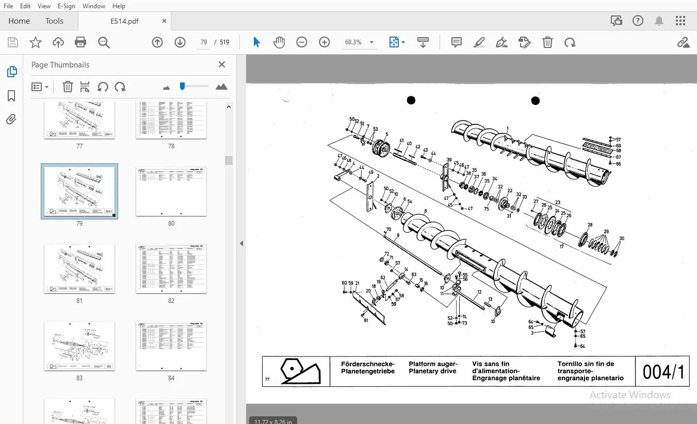Select the page 77 thumbnail
Image resolution: width=697 pixels, height=424 pixels.
pyautogui.click(x=79, y=120)
